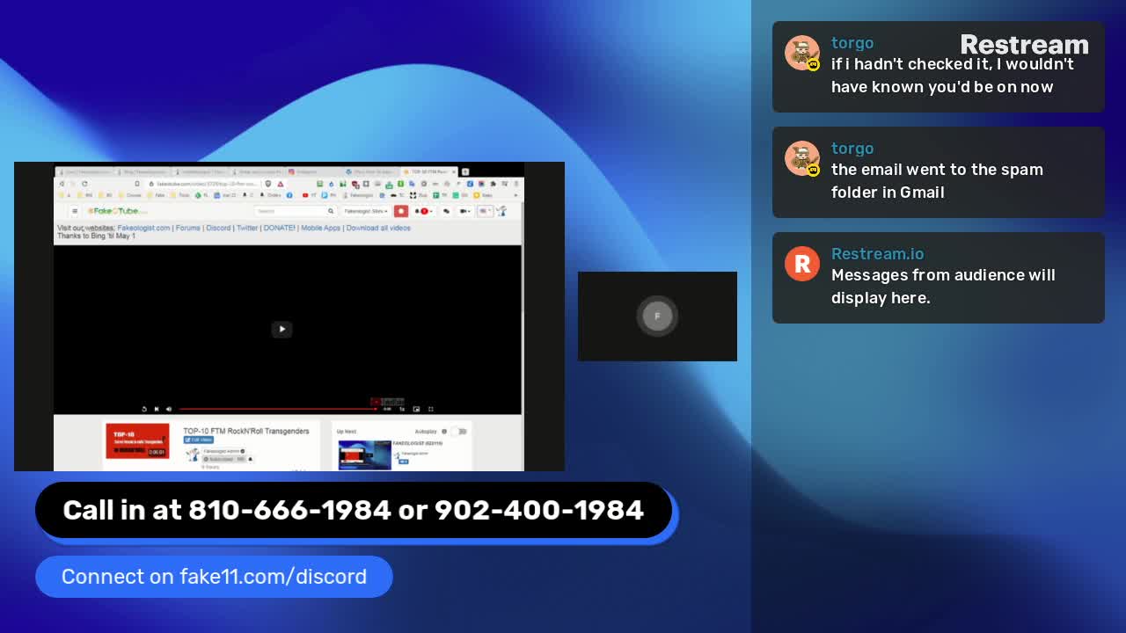1126x633 pixels.
Task: Toggle the Autoplay switch
Action: (458, 432)
